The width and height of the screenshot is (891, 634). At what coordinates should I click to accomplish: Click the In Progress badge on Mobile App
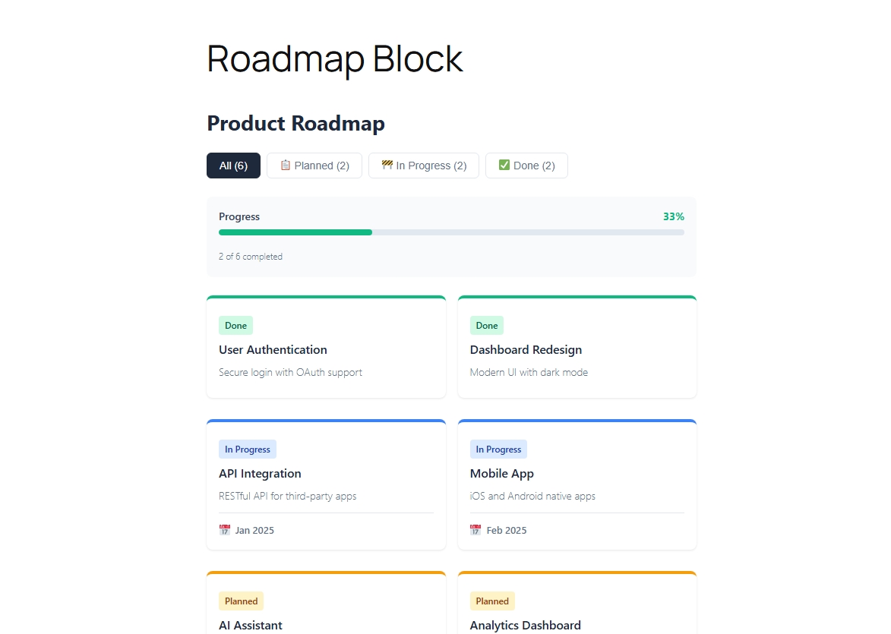point(498,449)
